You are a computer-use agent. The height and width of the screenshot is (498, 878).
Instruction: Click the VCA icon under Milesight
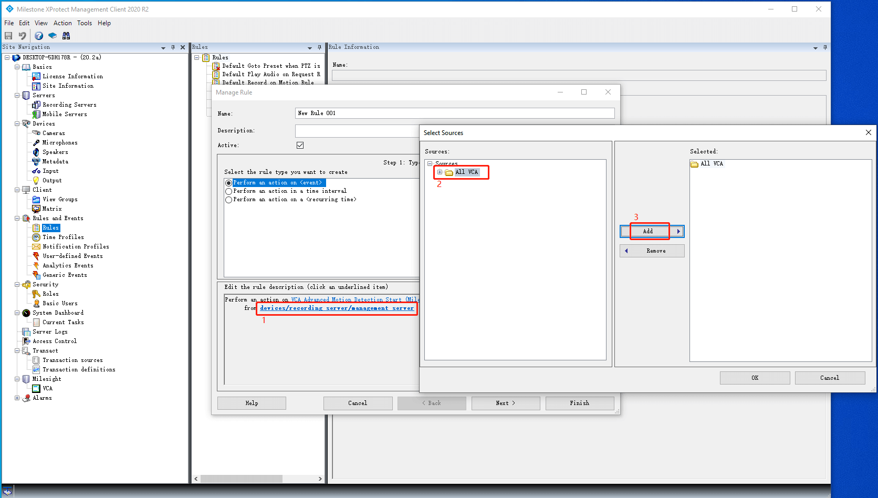pos(36,388)
